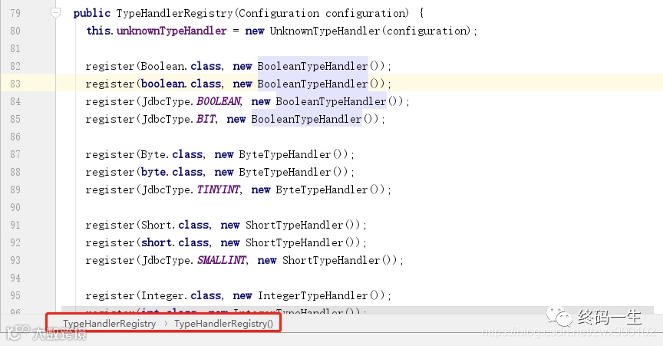The height and width of the screenshot is (346, 663).
Task: Click Integer.class argument on line 95
Action: click(181, 295)
